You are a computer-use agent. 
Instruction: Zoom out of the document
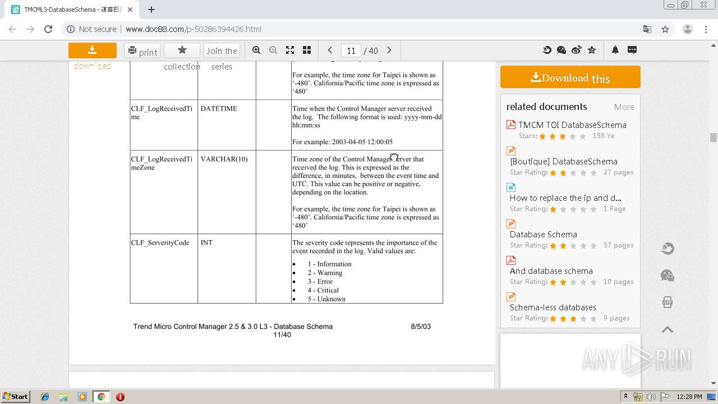click(273, 50)
